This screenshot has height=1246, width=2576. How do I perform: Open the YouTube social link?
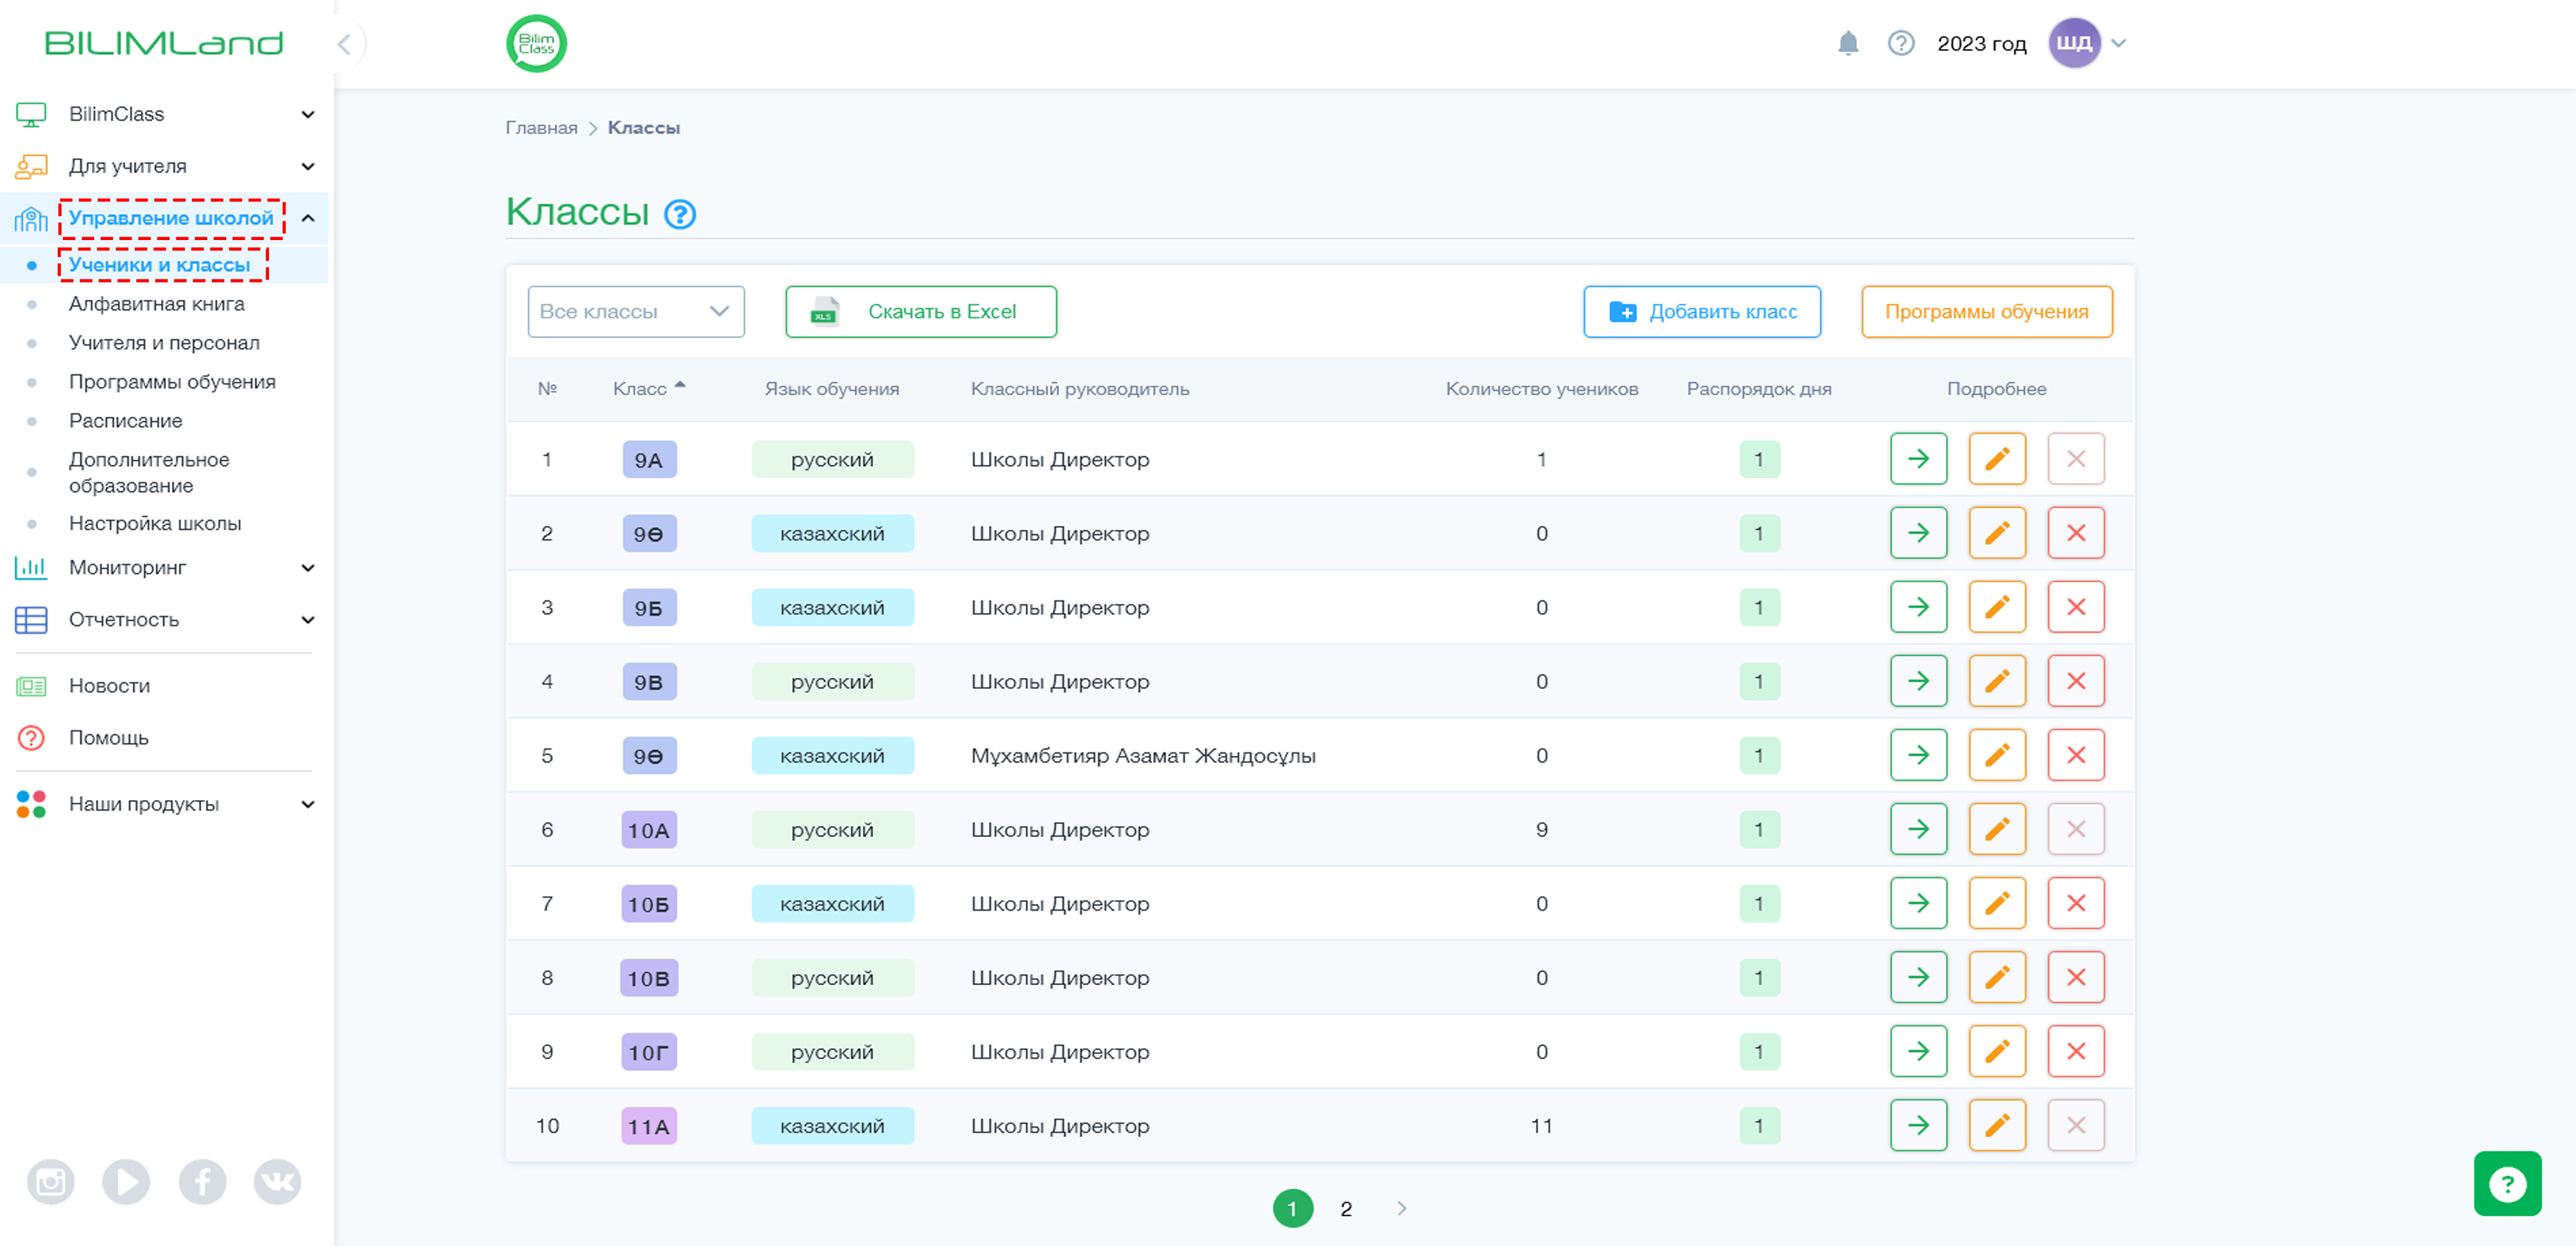click(x=126, y=1182)
